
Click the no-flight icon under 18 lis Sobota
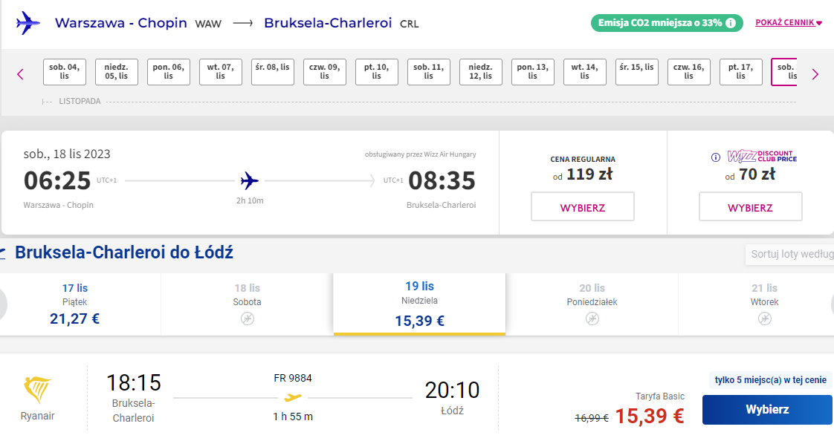coord(248,318)
